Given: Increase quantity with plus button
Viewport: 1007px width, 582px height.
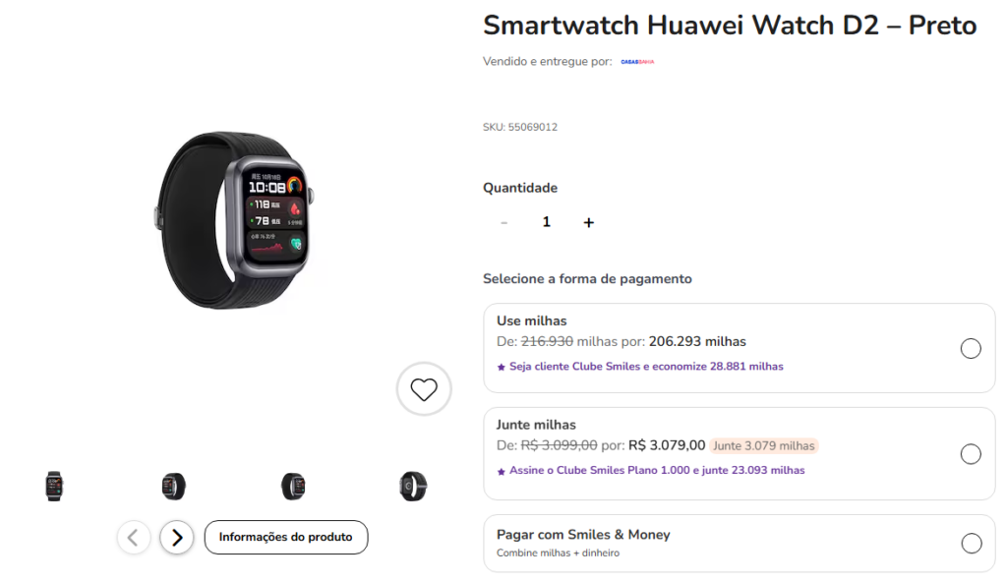Looking at the screenshot, I should [589, 222].
